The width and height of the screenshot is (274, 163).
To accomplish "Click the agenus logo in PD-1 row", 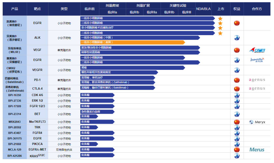I will click(x=257, y=80).
